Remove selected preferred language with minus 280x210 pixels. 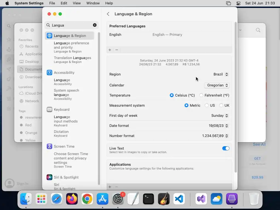[116, 50]
